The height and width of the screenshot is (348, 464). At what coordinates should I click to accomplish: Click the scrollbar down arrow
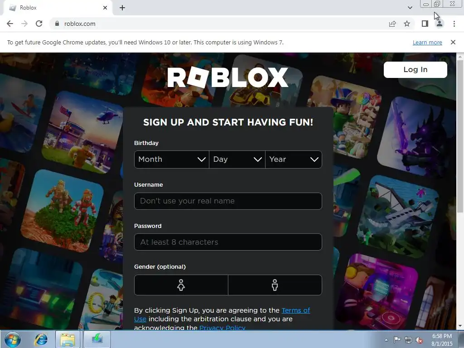click(x=460, y=326)
